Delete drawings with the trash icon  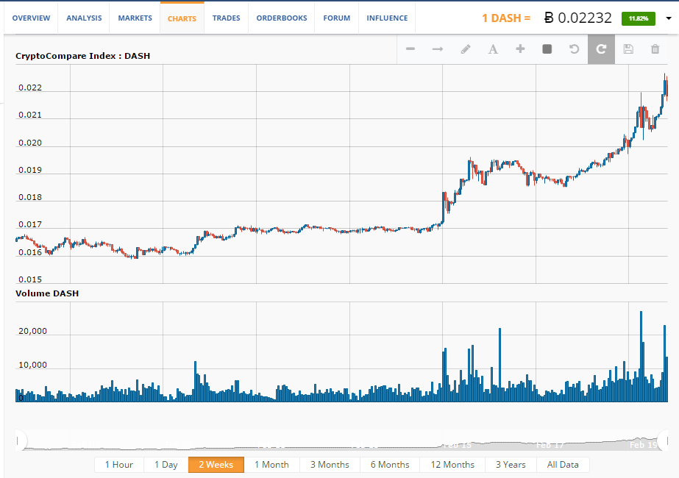[655, 49]
